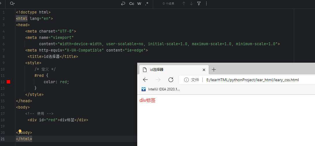Viewport: 315px width, 146px height.
Task: Open IntelliJ IDEA 2020.1 bookmark
Action: [x=161, y=89]
